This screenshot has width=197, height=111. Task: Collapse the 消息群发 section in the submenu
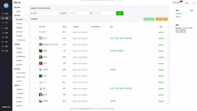26,45
